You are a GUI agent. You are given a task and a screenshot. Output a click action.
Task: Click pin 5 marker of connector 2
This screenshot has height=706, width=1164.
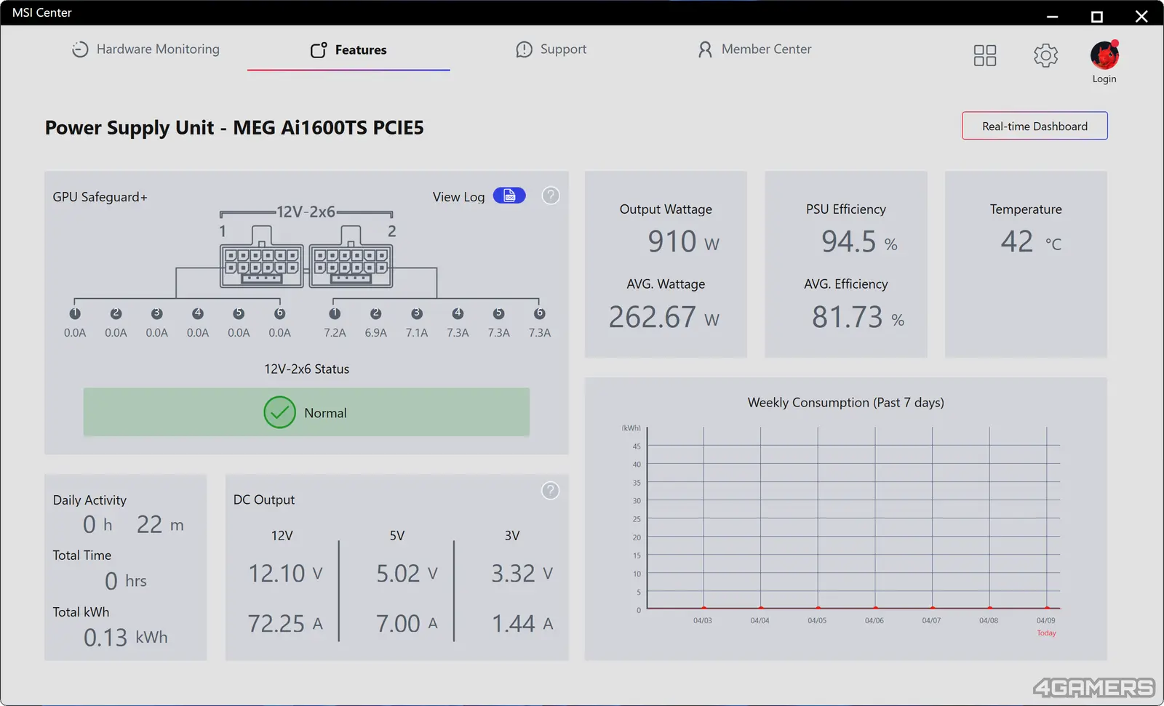coord(498,313)
